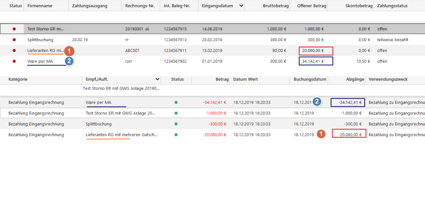This screenshot has width=425, height=218.
Task: Click the Zahlungsstatus column header
Action: pyautogui.click(x=392, y=6)
